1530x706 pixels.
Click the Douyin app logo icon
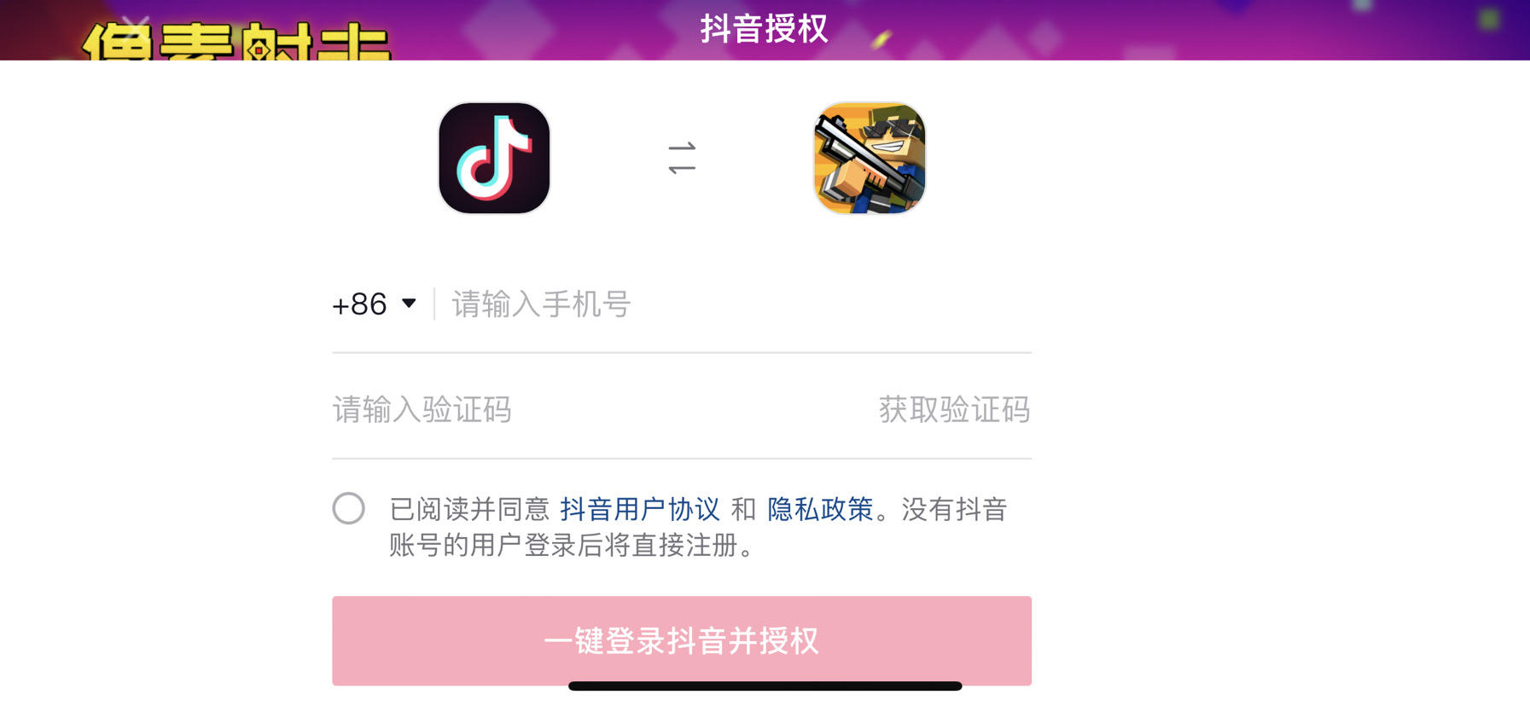click(494, 158)
